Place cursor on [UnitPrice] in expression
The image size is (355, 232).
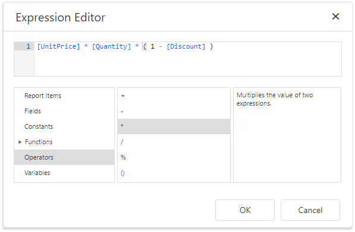[x=58, y=46]
